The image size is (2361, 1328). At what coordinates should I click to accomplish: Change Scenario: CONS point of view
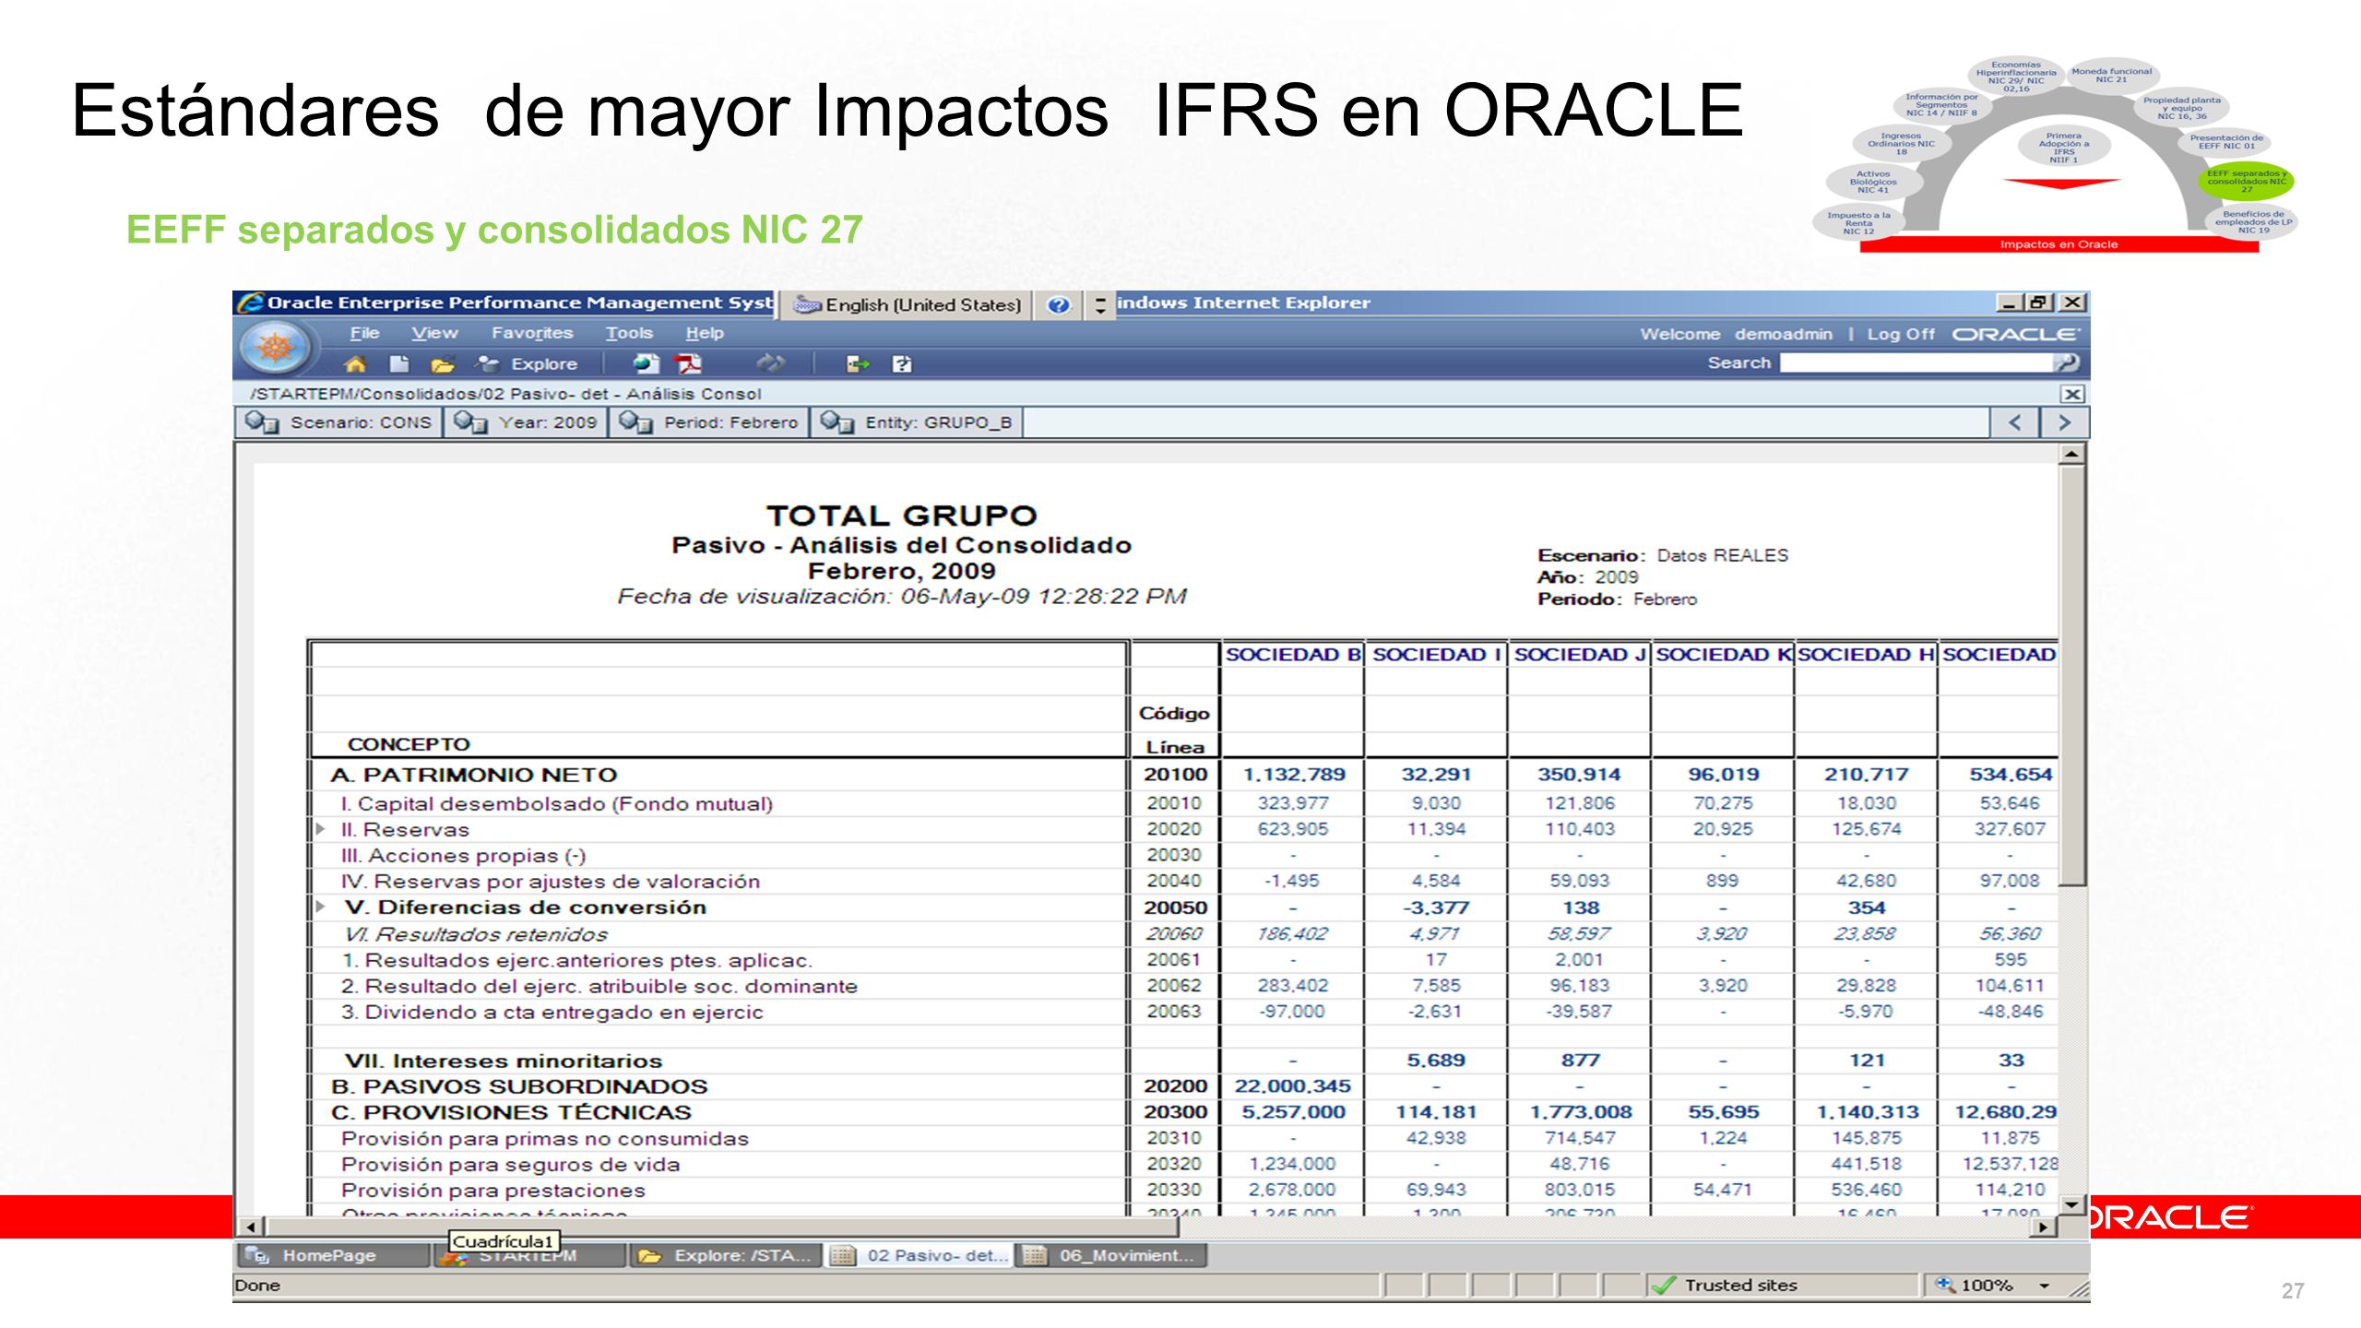(338, 422)
